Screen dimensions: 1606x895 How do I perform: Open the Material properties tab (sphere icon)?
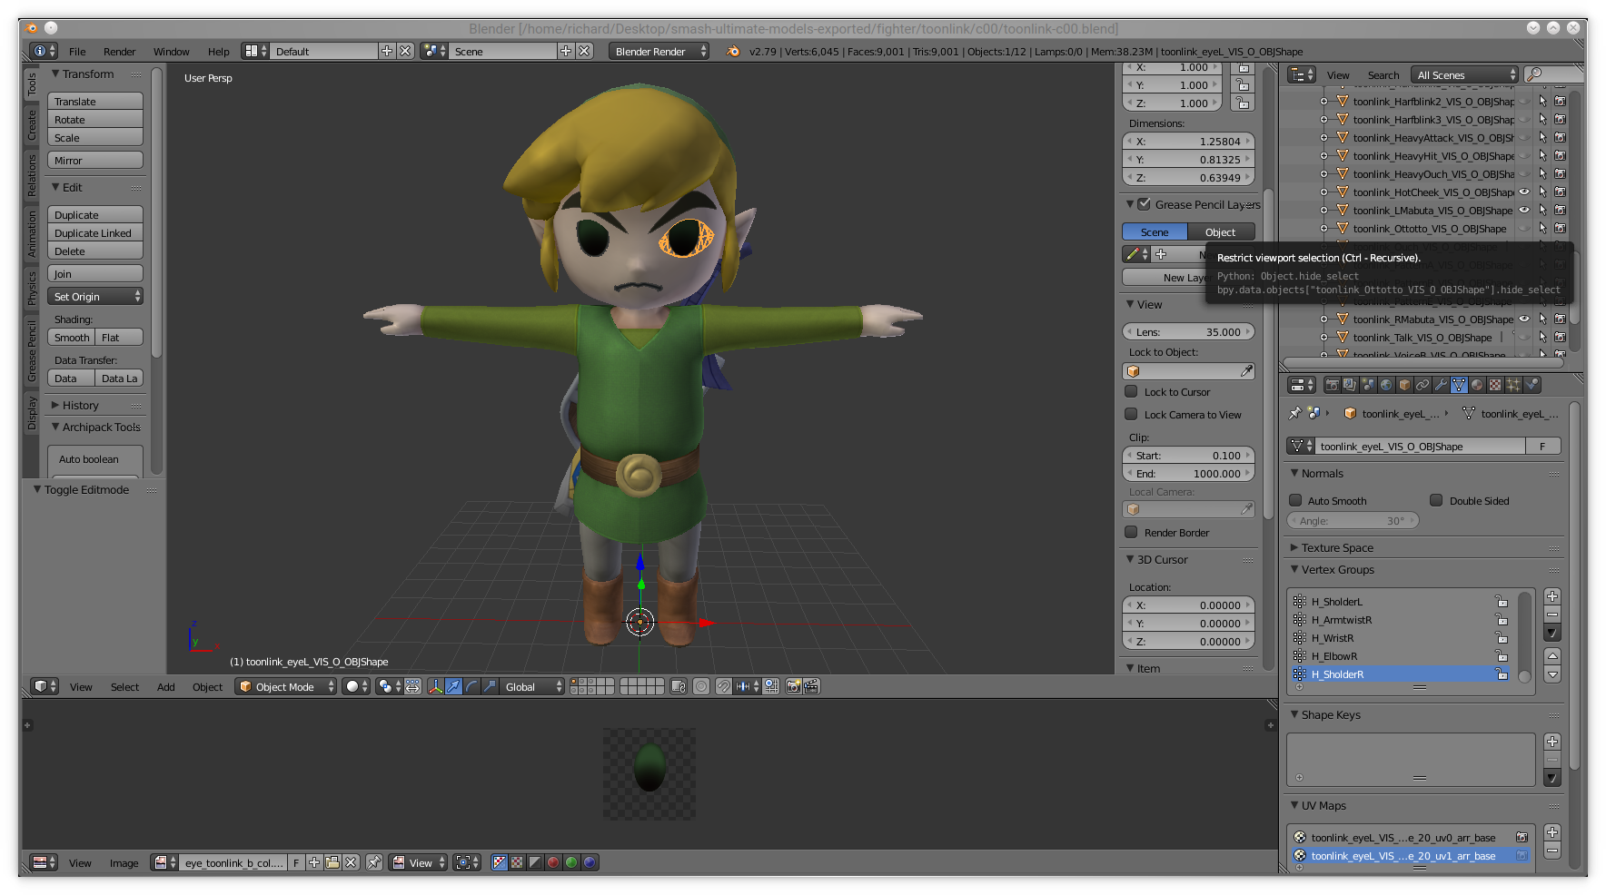pos(1477,385)
